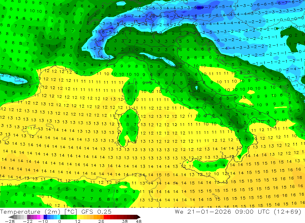The height and width of the screenshot is (223, 305).
Task: Click the 'We' weekday abbreviation
Action: click(179, 211)
